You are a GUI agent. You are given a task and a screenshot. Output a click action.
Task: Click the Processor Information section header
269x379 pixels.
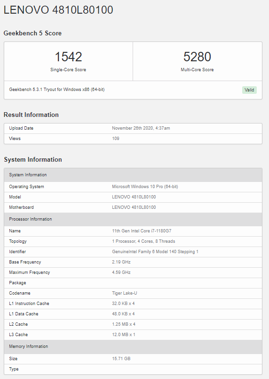click(133, 219)
